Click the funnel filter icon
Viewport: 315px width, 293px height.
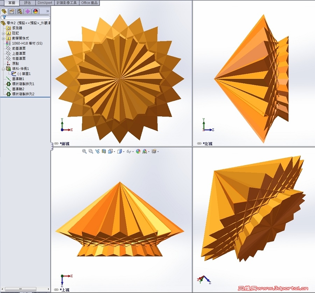[x=4, y=17]
